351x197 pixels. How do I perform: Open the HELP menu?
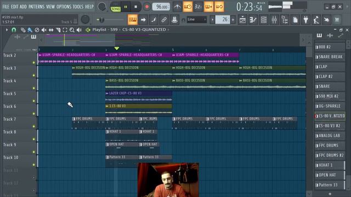(x=89, y=7)
